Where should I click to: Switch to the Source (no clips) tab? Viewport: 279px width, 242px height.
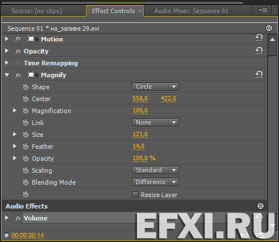pos(37,11)
